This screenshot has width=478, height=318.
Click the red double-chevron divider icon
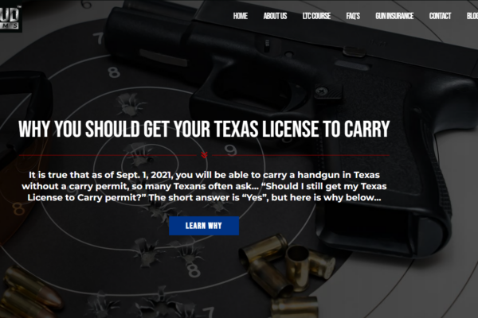click(204, 155)
